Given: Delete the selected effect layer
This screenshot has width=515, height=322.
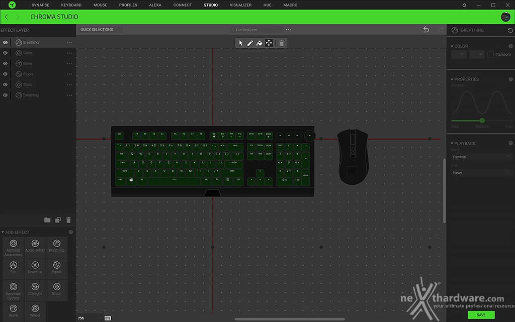Looking at the screenshot, I should coord(68,220).
